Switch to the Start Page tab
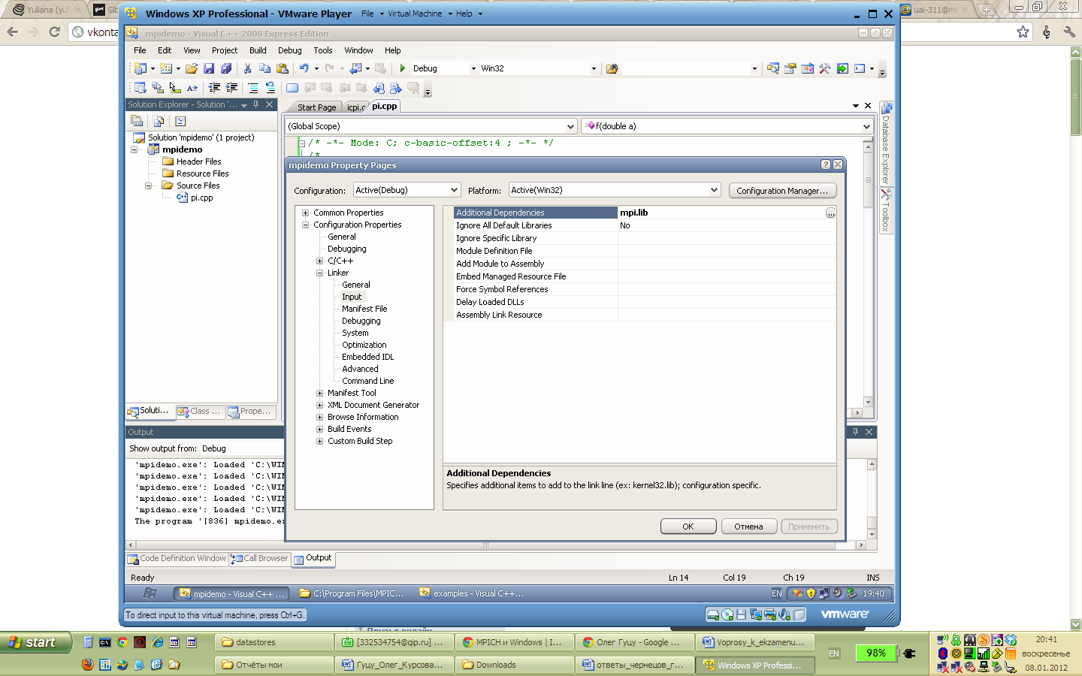The width and height of the screenshot is (1082, 676). [316, 107]
